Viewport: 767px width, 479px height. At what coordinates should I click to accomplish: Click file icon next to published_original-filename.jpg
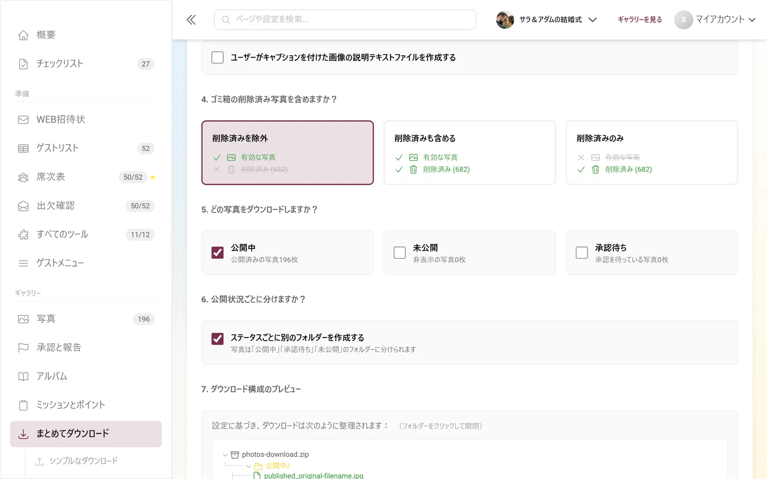[257, 476]
